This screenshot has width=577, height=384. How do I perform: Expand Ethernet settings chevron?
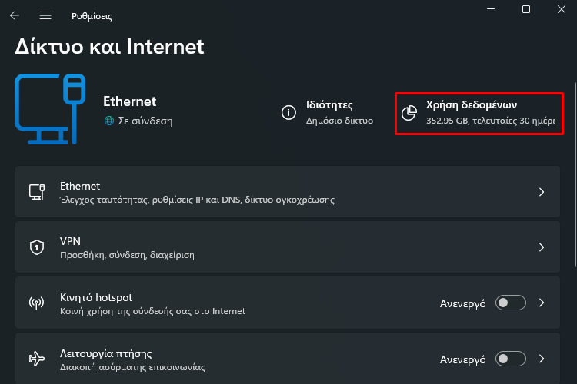[542, 192]
